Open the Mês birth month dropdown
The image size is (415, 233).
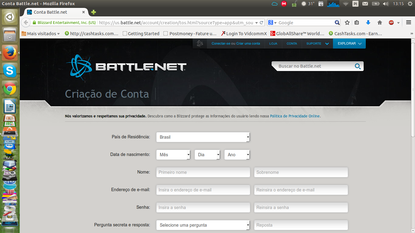pyautogui.click(x=173, y=155)
